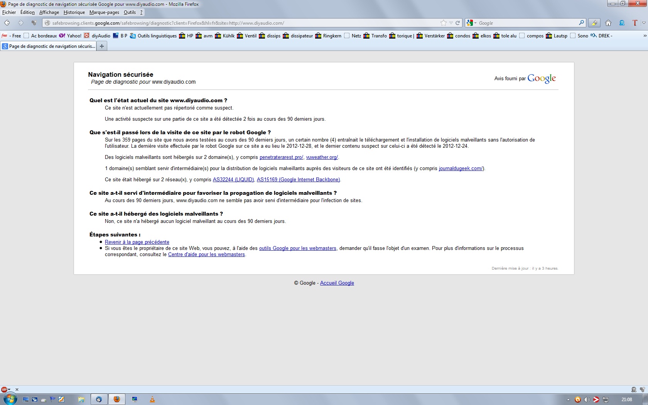Click Revenir à la page précédente
This screenshot has width=648, height=405.
[x=137, y=242]
